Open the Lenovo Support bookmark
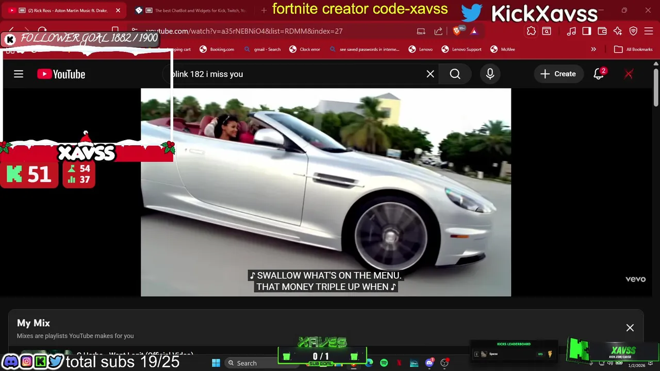This screenshot has width=660, height=371. pyautogui.click(x=461, y=49)
